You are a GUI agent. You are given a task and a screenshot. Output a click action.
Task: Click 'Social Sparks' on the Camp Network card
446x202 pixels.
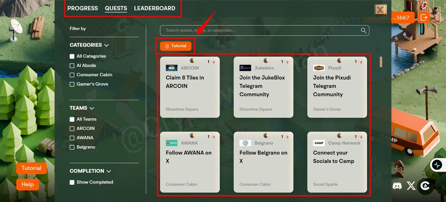point(326,185)
